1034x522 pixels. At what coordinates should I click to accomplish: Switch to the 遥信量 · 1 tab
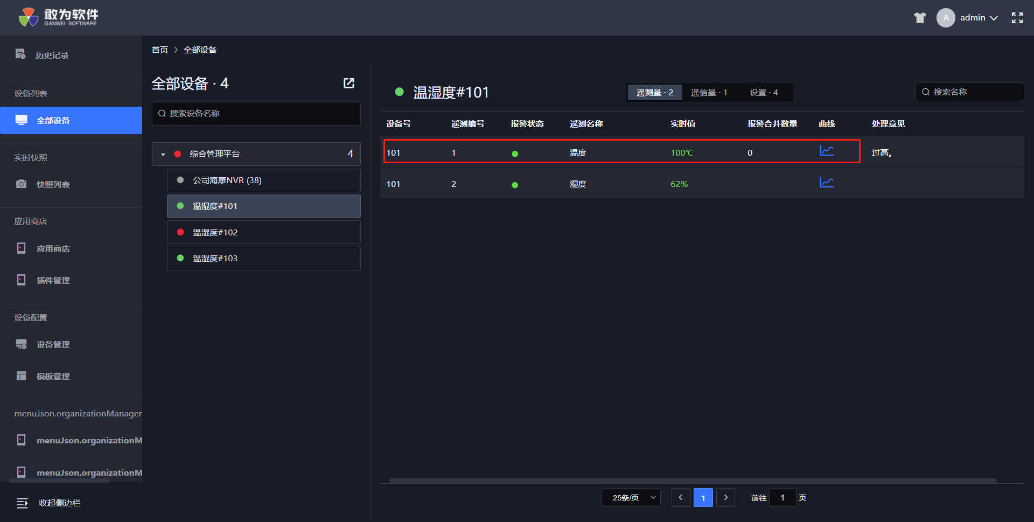pos(709,93)
